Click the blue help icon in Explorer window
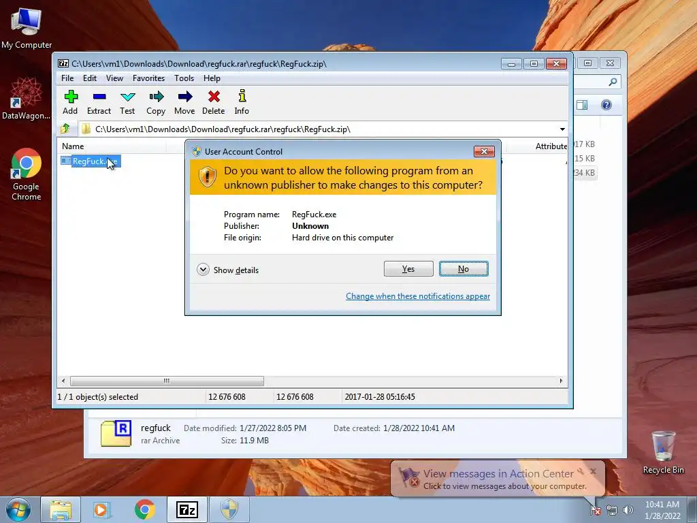This screenshot has height=523, width=697. coord(606,105)
